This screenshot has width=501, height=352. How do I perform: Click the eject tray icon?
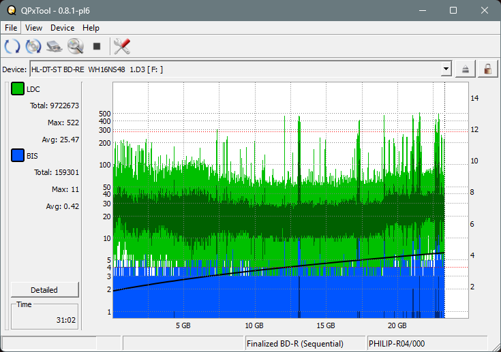pos(466,69)
